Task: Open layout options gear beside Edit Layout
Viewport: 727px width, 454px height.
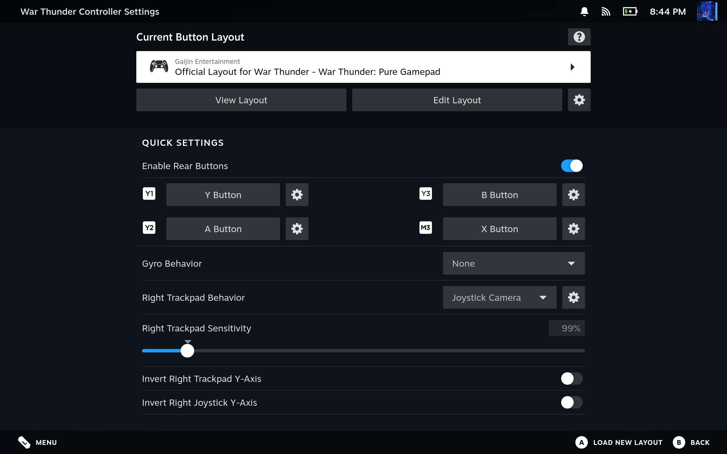Action: tap(579, 100)
